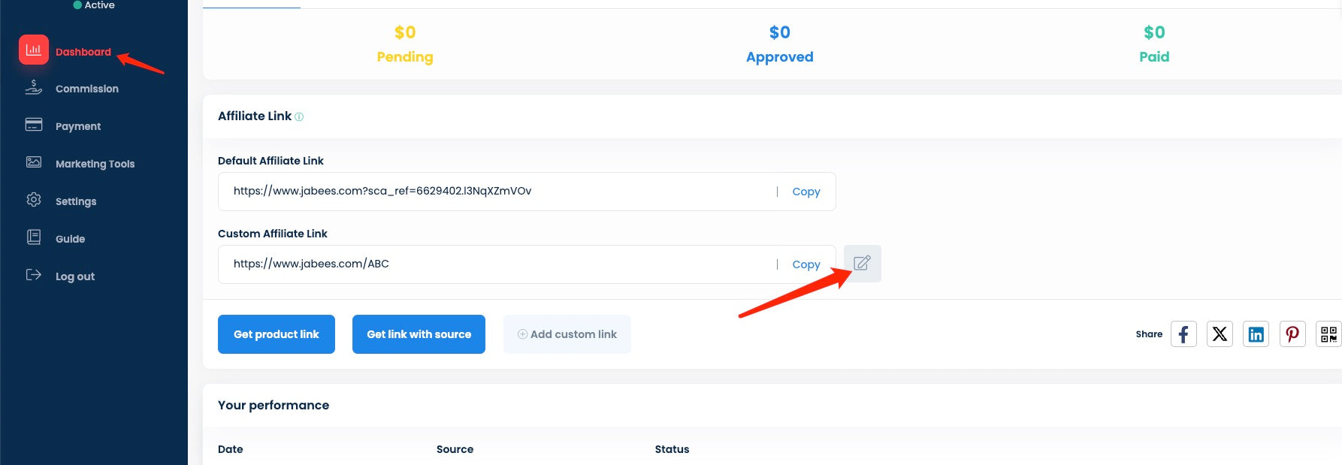Open Marketing Tools in the sidebar

tap(95, 164)
